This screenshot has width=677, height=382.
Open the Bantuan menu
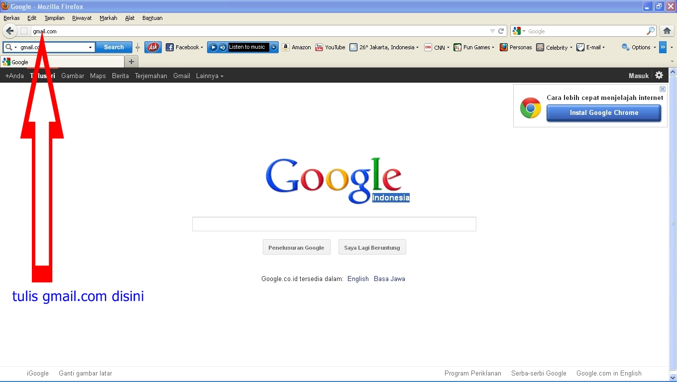point(152,18)
